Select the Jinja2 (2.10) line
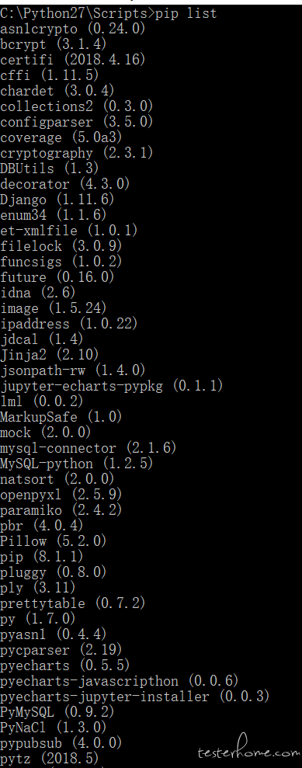Screen dimensions: 302x768 (x=50, y=355)
